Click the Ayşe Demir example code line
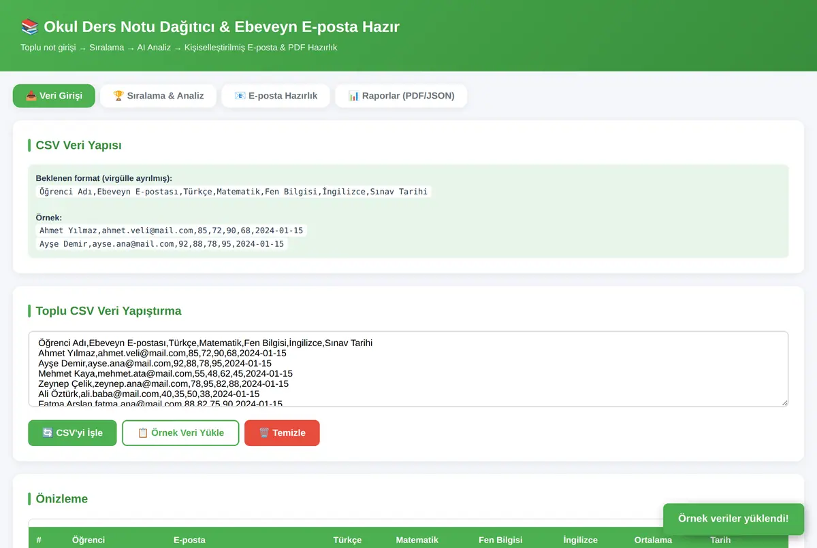This screenshot has height=548, width=817. (x=162, y=243)
